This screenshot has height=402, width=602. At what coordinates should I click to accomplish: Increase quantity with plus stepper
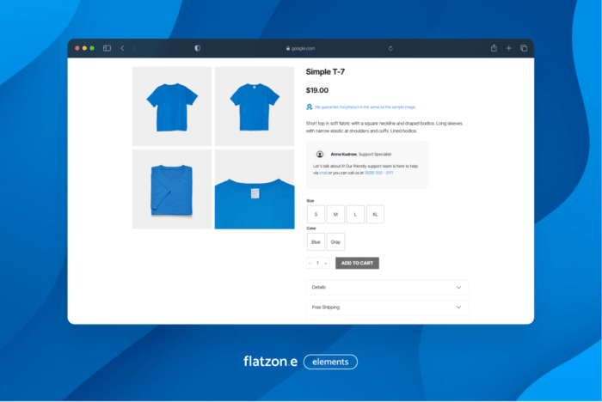tap(326, 263)
